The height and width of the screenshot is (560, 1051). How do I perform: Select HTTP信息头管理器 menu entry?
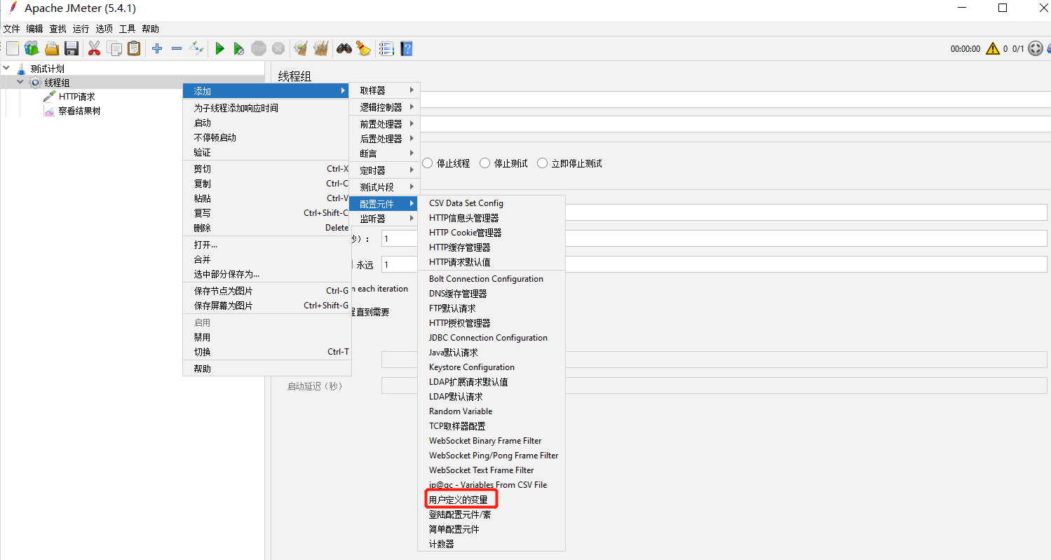[x=464, y=218]
